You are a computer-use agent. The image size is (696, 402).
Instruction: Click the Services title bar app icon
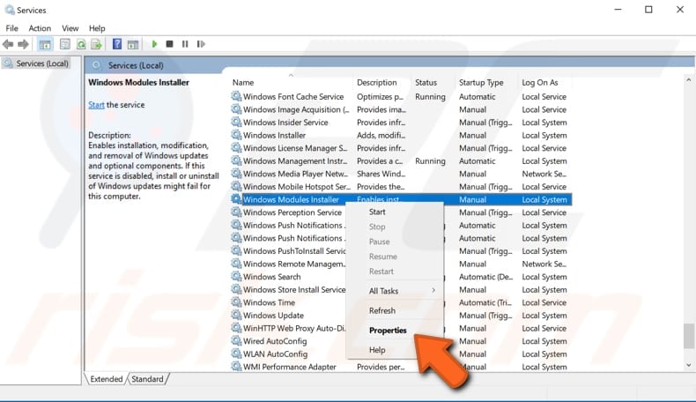click(10, 10)
